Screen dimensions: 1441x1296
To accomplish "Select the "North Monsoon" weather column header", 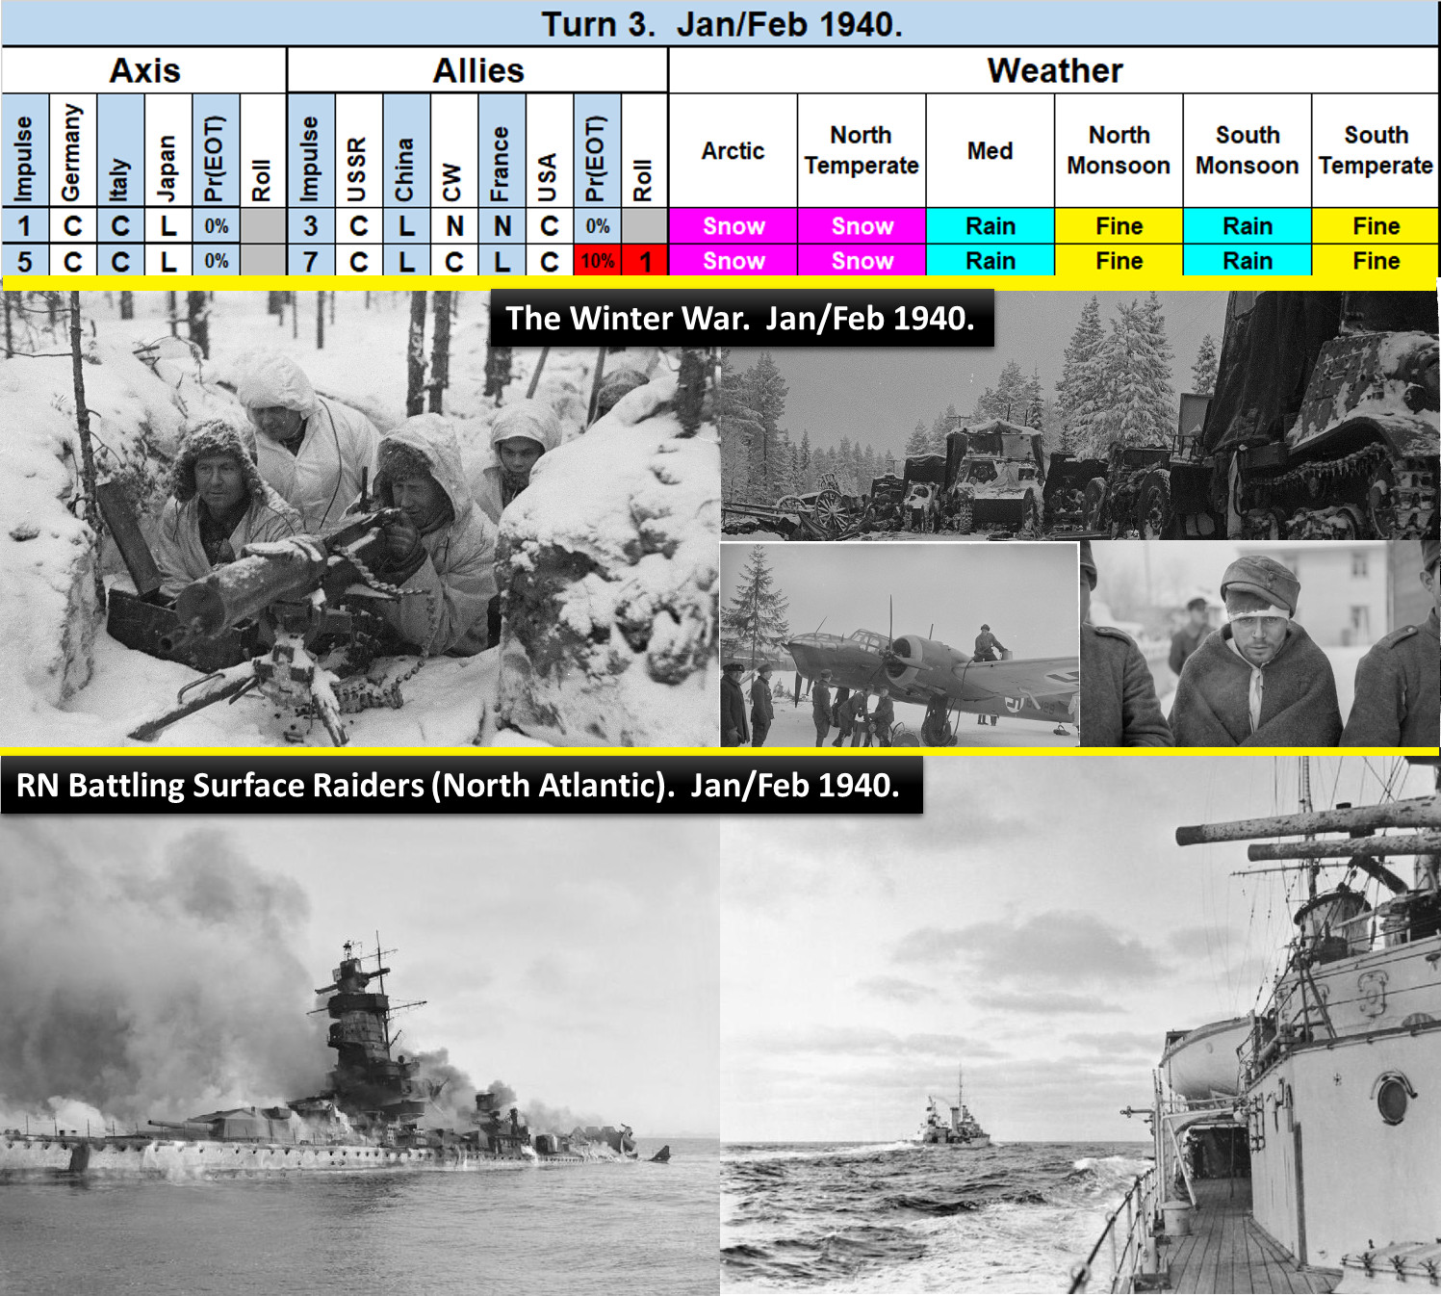I will pyautogui.click(x=1119, y=150).
